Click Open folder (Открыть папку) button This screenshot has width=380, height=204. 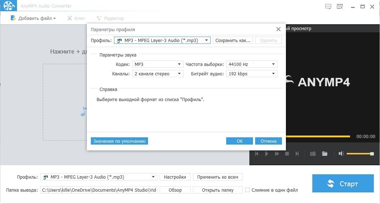tap(218, 190)
